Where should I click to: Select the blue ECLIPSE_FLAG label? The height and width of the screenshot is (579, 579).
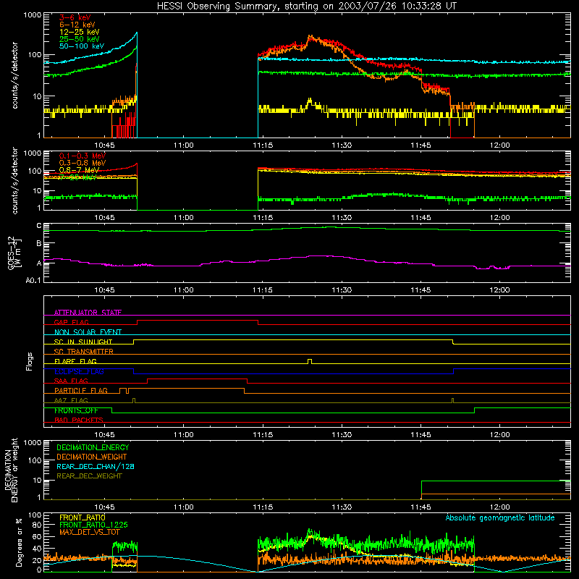[79, 371]
